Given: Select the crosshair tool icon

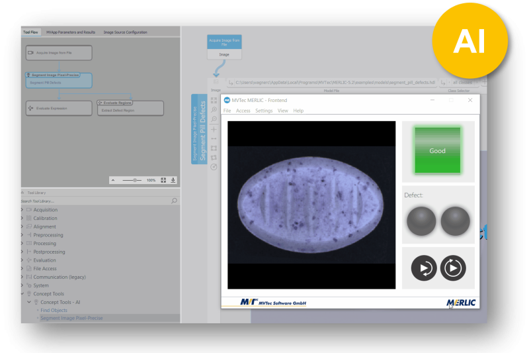Looking at the screenshot, I should [214, 129].
